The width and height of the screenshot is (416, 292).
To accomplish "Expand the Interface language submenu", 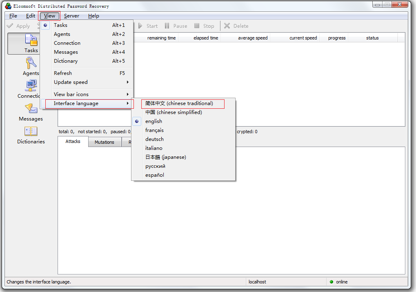I will (x=87, y=103).
